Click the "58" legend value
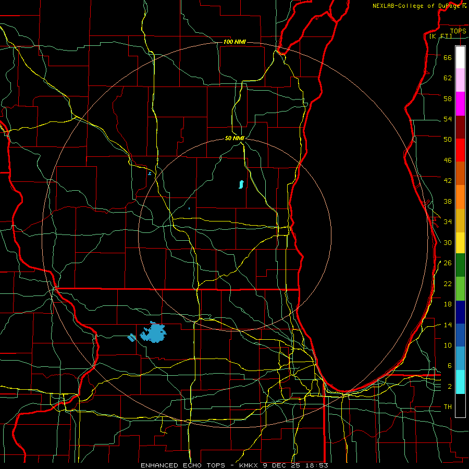 tap(448, 98)
